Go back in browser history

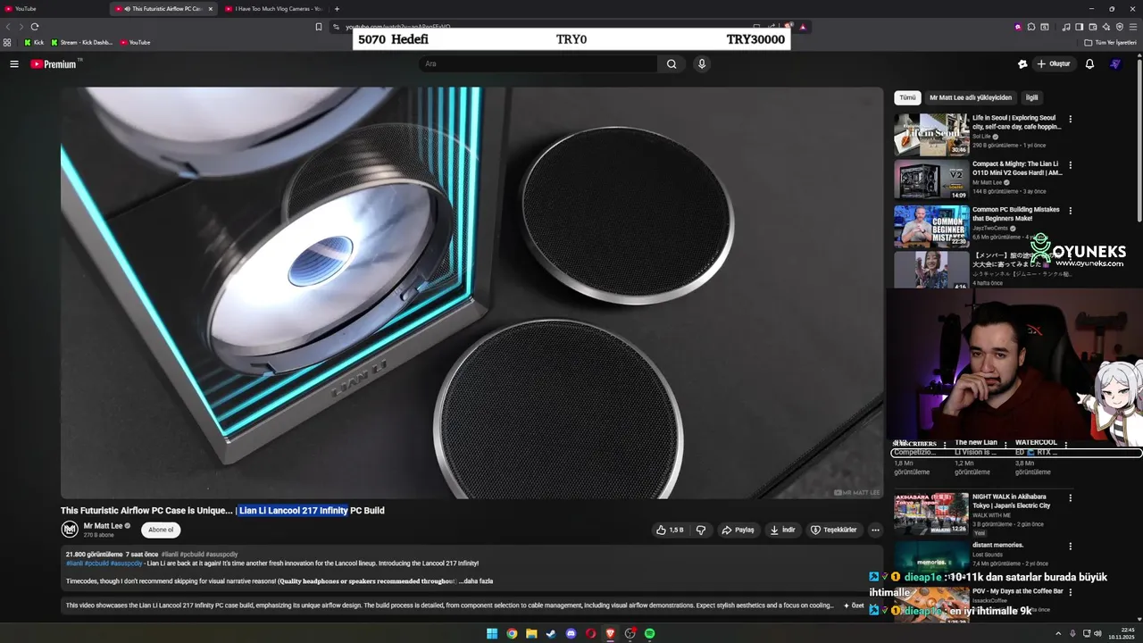coord(8,27)
